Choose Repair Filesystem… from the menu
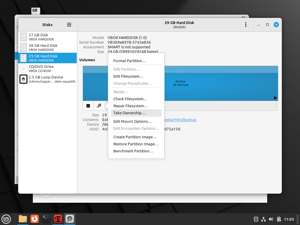300x225 pixels. [x=136, y=106]
